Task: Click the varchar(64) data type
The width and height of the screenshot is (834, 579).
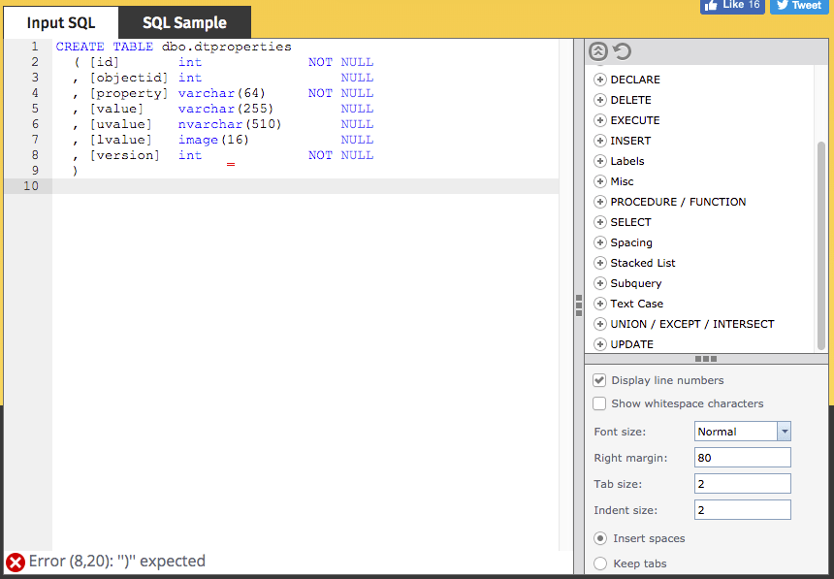Action: 221,93
